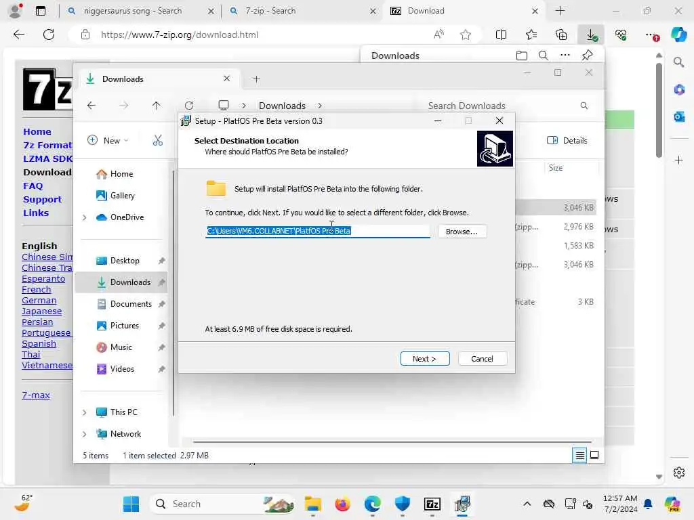Expand the This PC tree node
The image size is (694, 520).
(85, 412)
